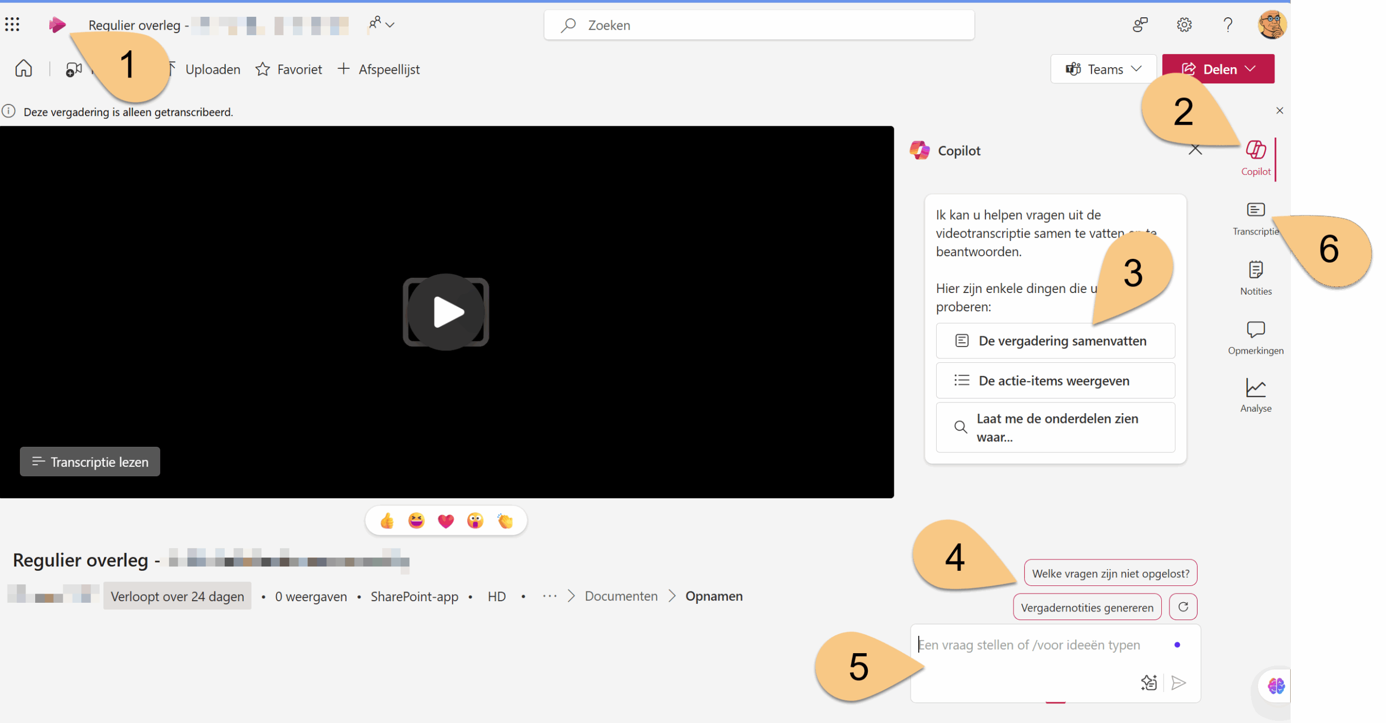Click De vergadering samenvatten suggestion
This screenshot has width=1386, height=723.
click(x=1055, y=341)
